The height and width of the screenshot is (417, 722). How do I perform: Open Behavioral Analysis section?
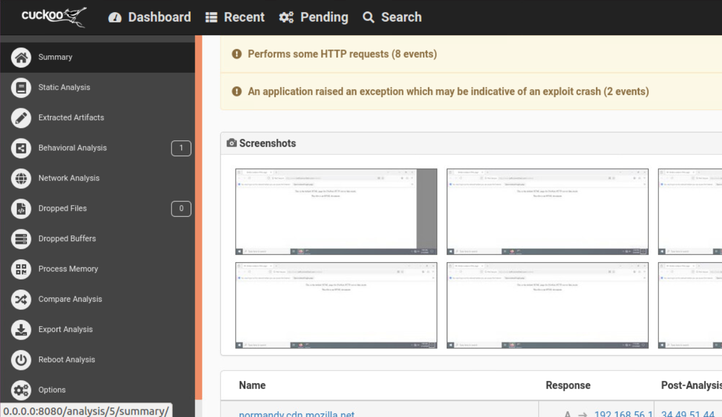tap(73, 148)
